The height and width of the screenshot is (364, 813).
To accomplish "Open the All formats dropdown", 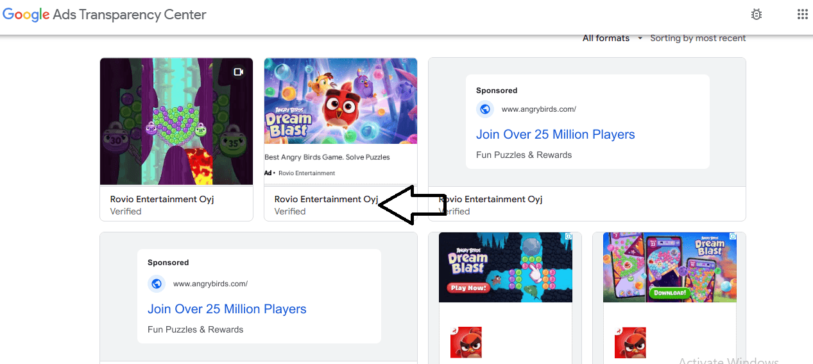I will (612, 39).
